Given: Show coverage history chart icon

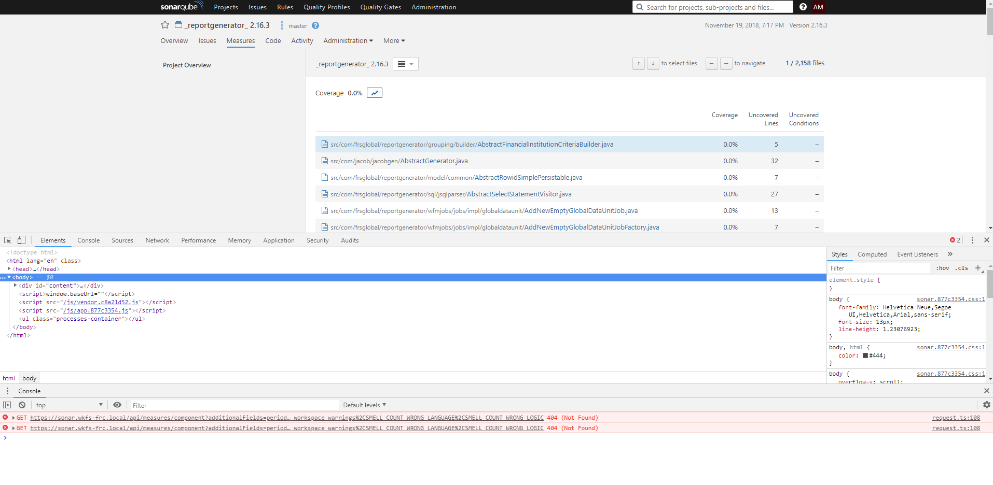Looking at the screenshot, I should click(x=375, y=93).
